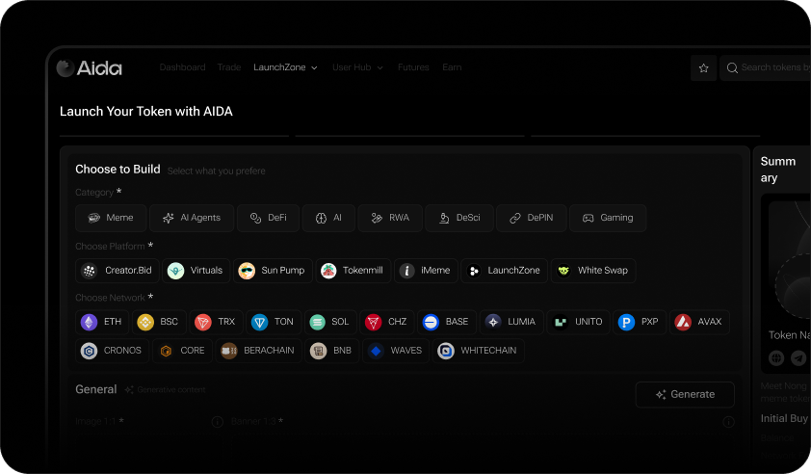The image size is (811, 474).
Task: Select the AI Agents category
Action: click(192, 218)
